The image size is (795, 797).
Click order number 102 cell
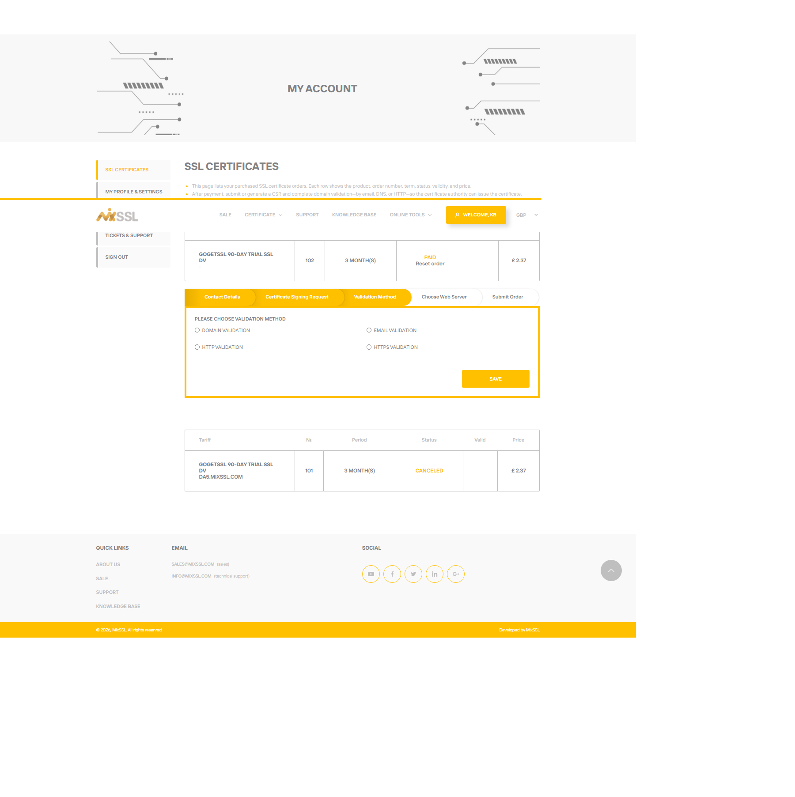(x=310, y=261)
